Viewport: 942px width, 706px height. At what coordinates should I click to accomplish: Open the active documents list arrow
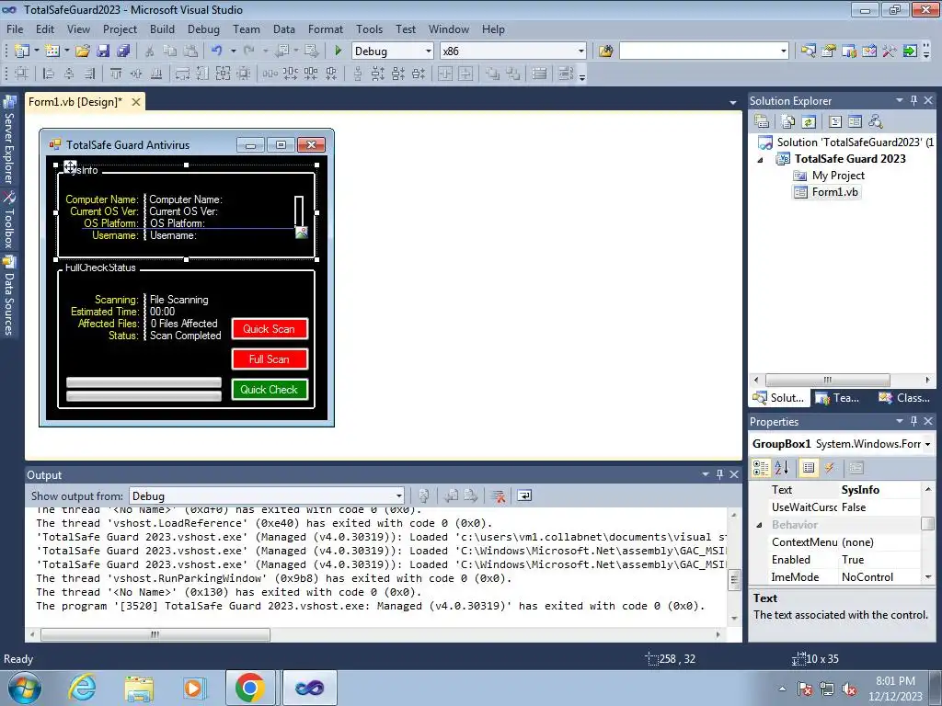click(x=732, y=103)
